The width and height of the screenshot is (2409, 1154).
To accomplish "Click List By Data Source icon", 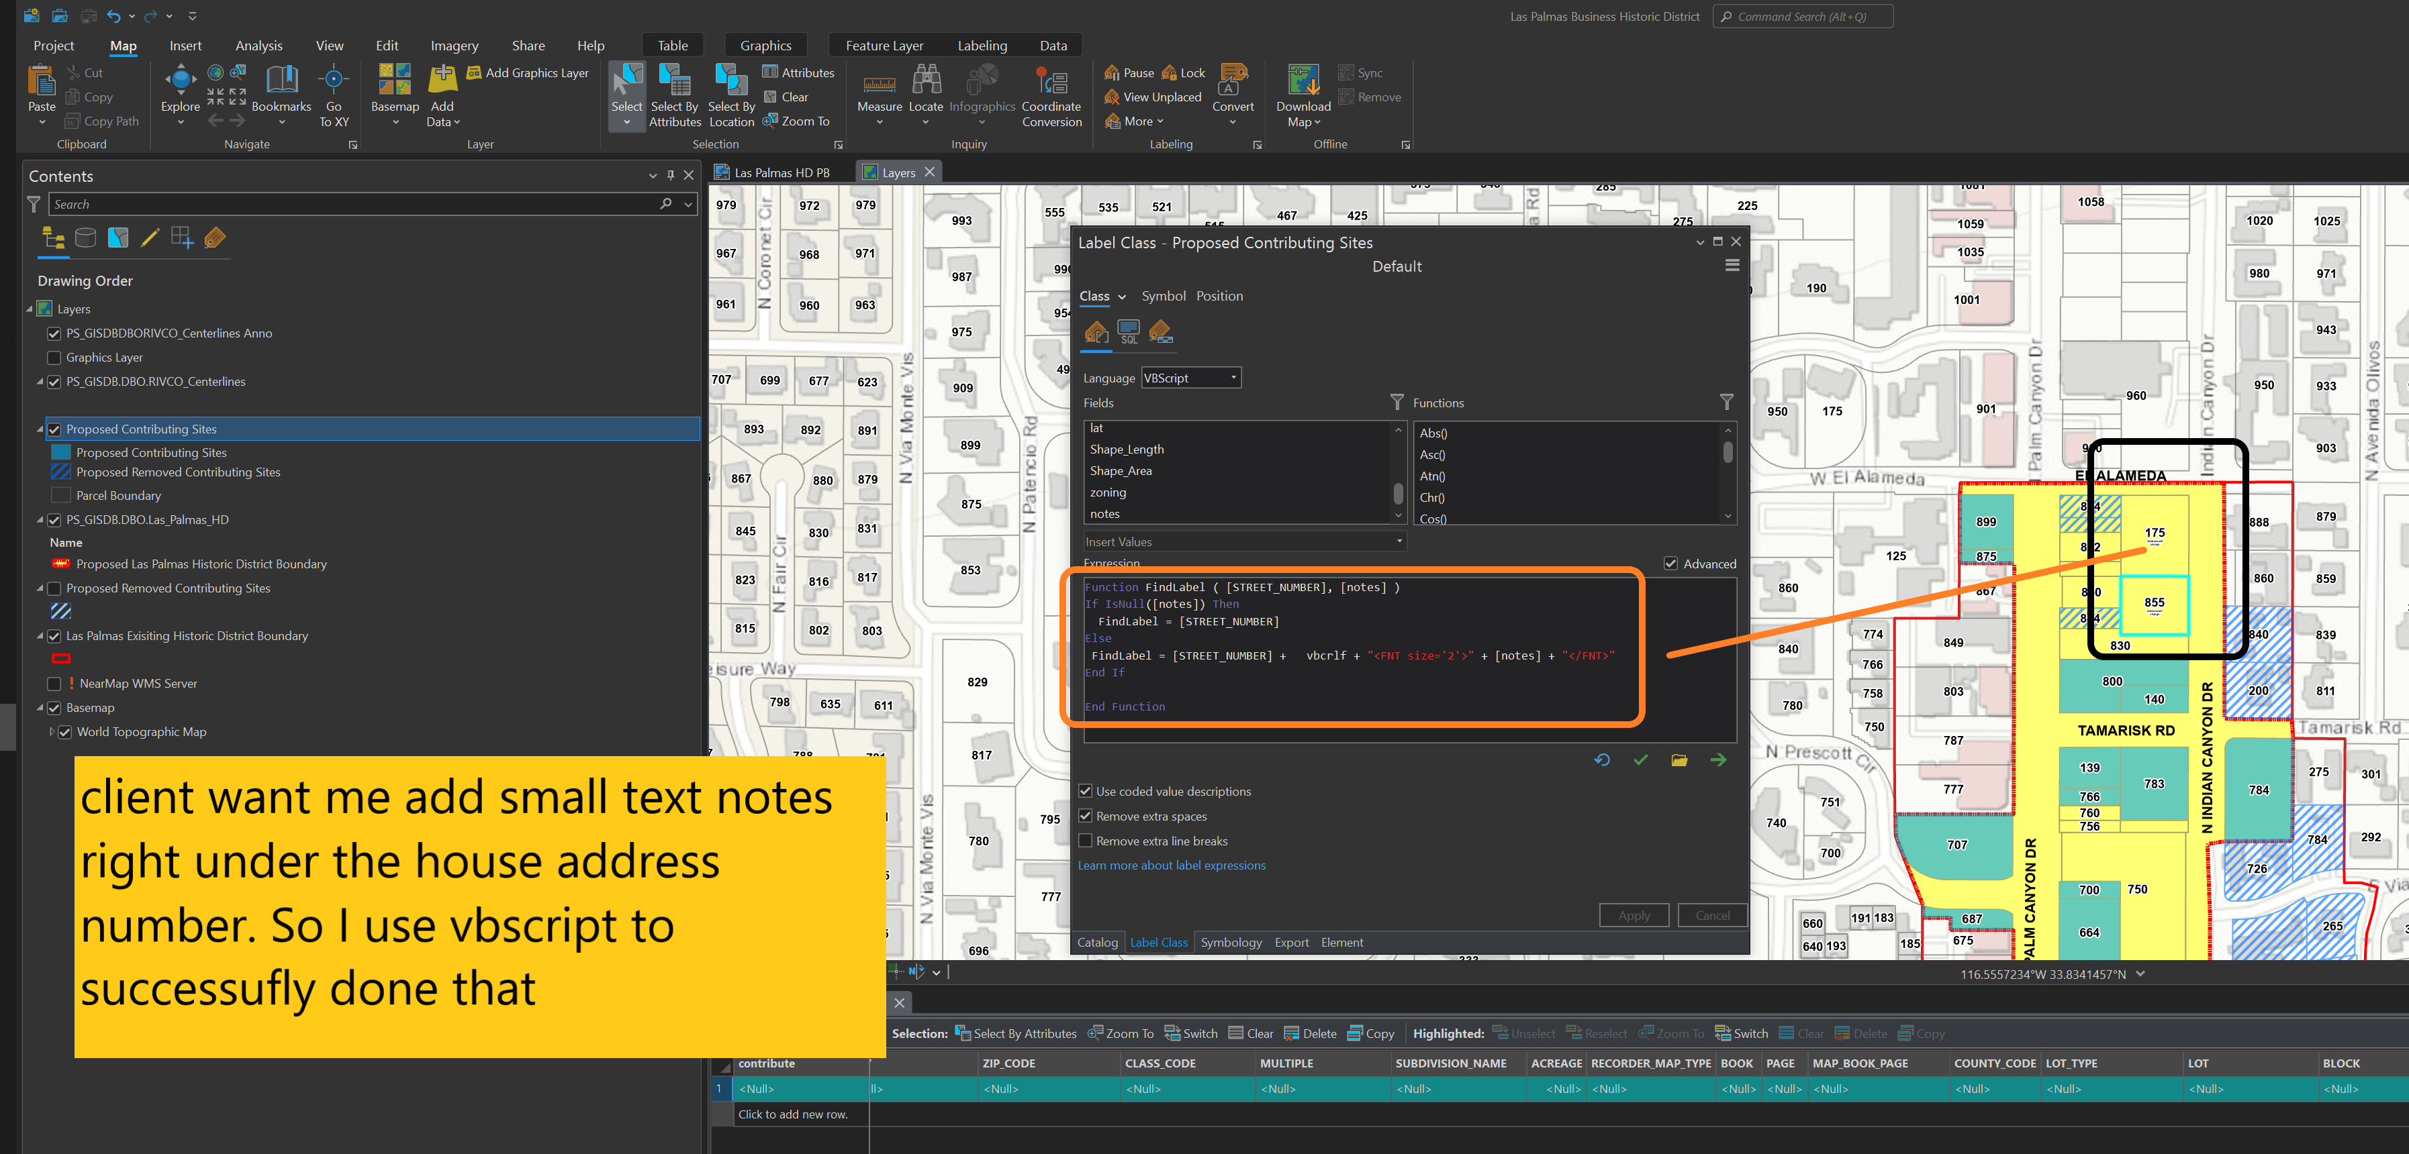I will (85, 238).
